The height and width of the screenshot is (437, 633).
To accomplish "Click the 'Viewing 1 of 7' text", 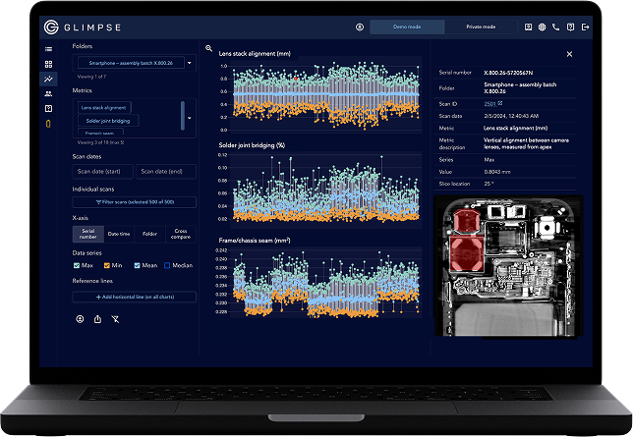I will click(x=91, y=77).
